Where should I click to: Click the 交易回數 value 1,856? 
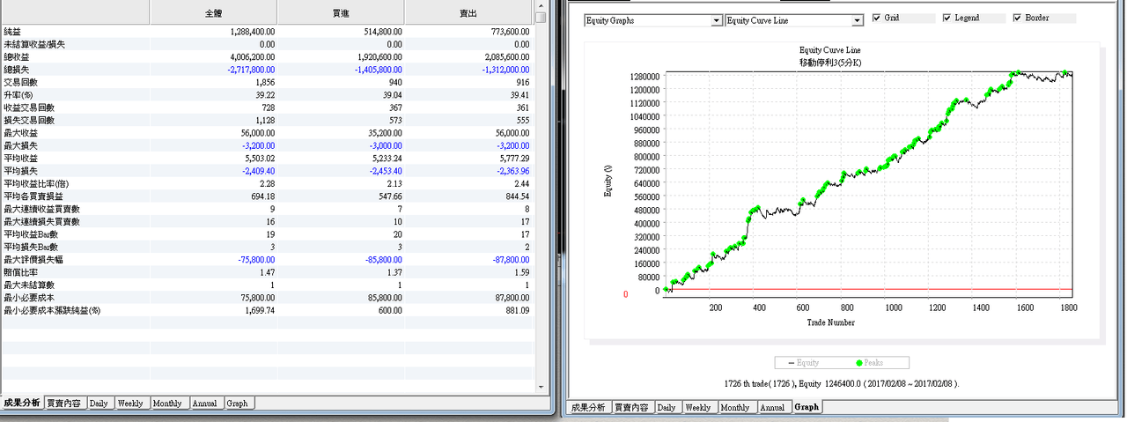(x=263, y=82)
